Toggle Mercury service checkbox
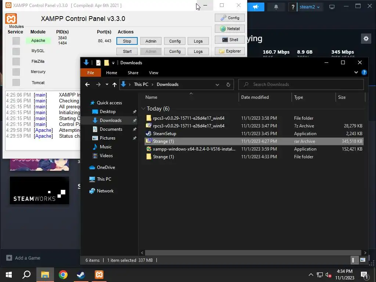The width and height of the screenshot is (376, 282). click(x=16, y=72)
